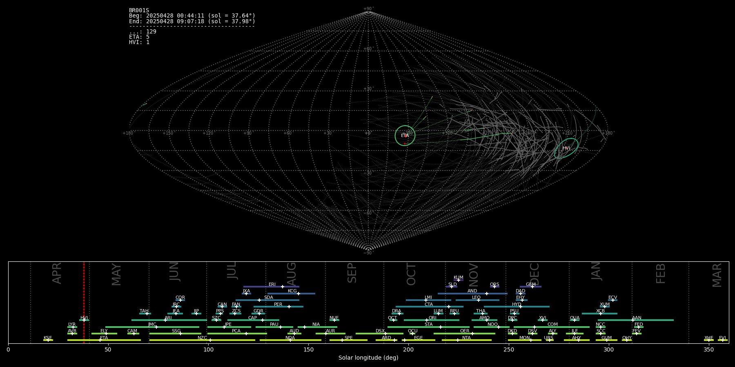The width and height of the screenshot is (735, 367).
Task: Click the 'ETA: 5' count in header
Action: [x=139, y=37]
